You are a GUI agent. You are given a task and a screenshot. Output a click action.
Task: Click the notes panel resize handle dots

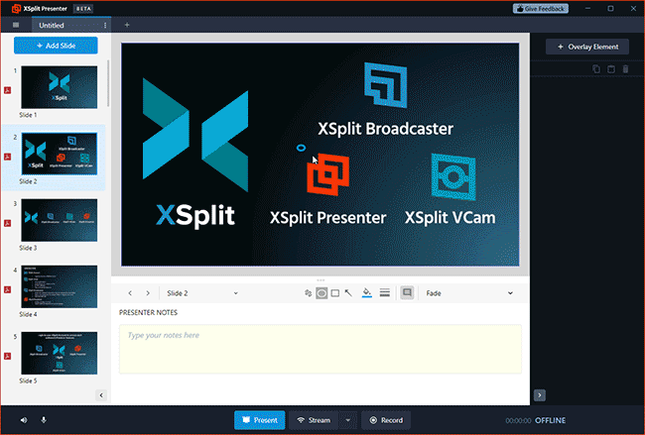pos(321,280)
